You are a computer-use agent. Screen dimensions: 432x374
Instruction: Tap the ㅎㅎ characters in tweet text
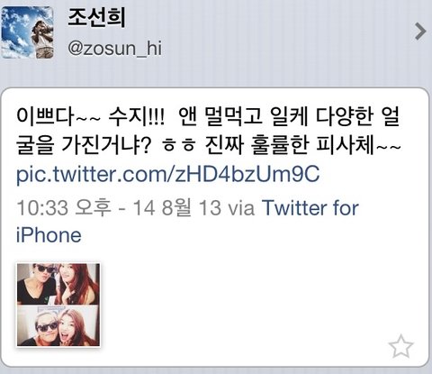tap(179, 146)
